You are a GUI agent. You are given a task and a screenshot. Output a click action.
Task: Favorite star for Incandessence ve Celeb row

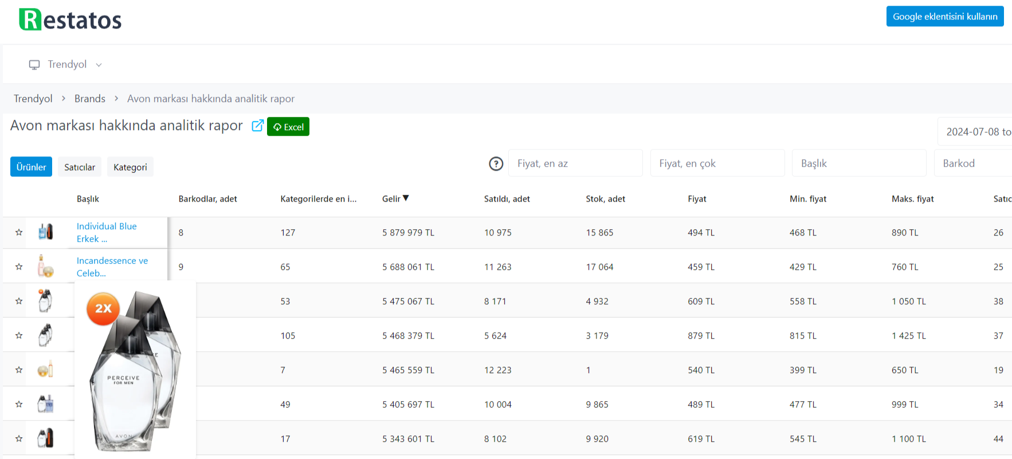pos(19,267)
